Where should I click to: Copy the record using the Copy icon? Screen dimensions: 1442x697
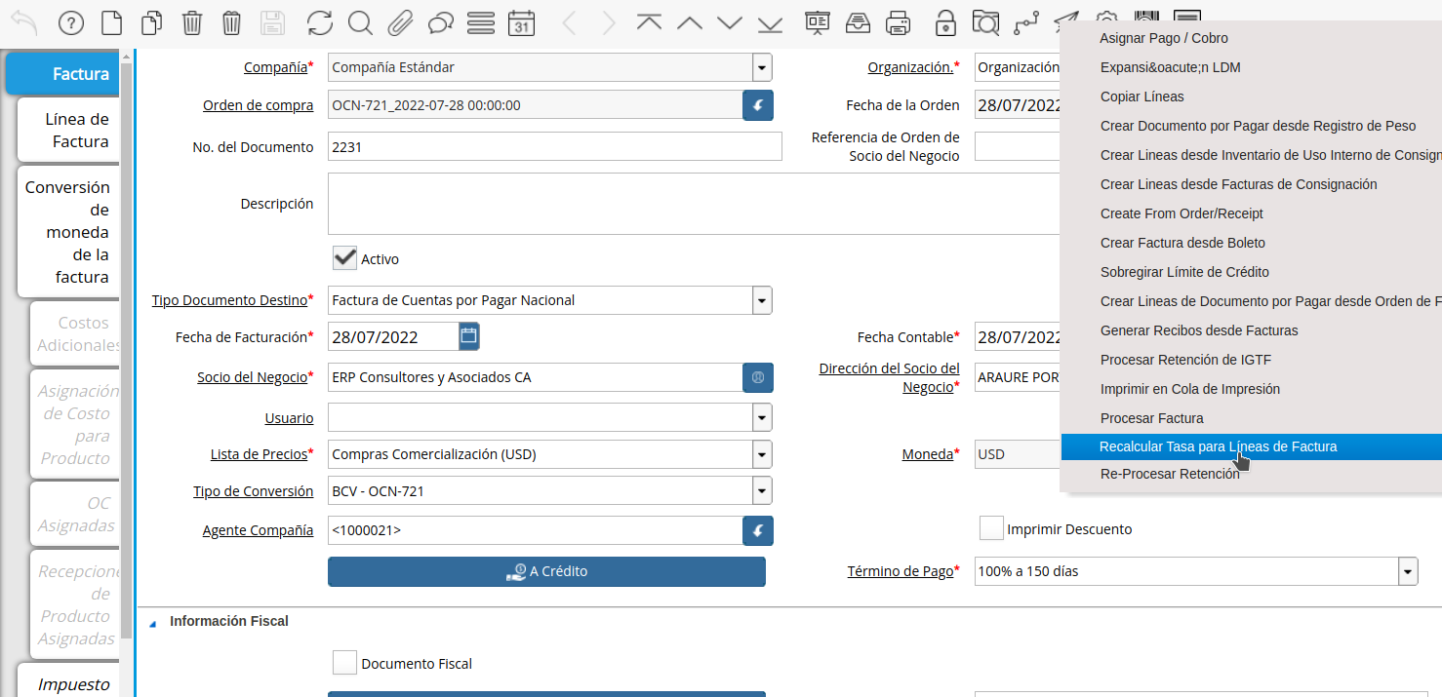pyautogui.click(x=151, y=22)
